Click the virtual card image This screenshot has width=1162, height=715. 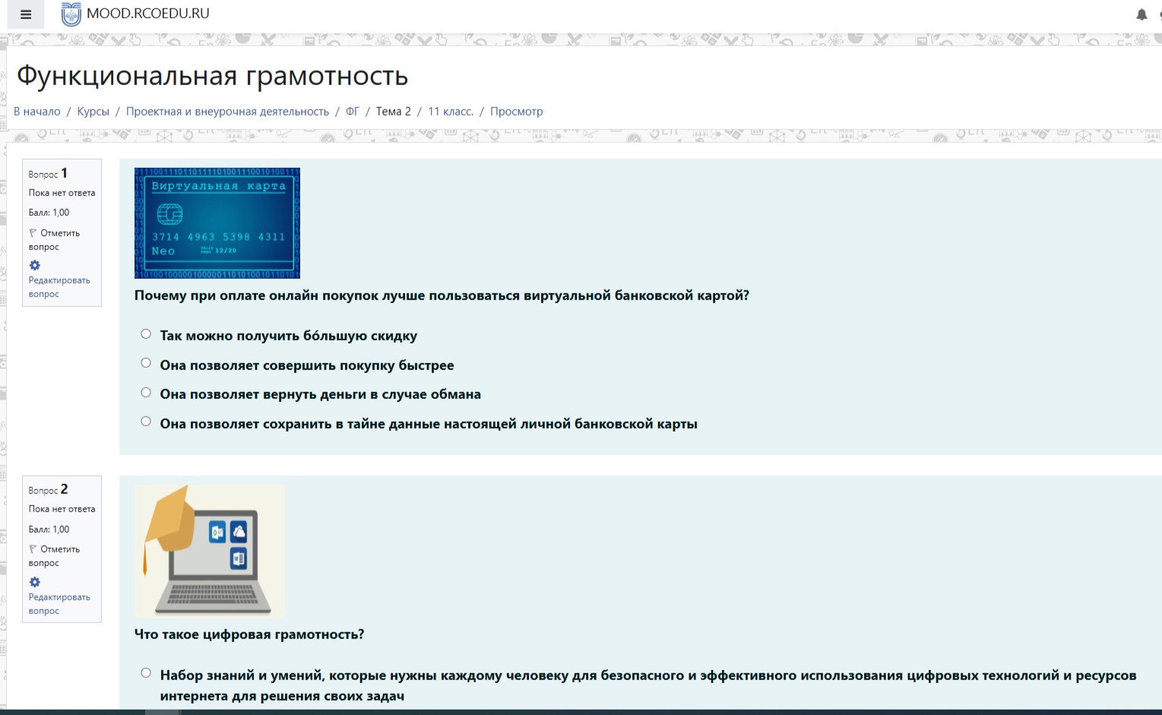pos(217,223)
